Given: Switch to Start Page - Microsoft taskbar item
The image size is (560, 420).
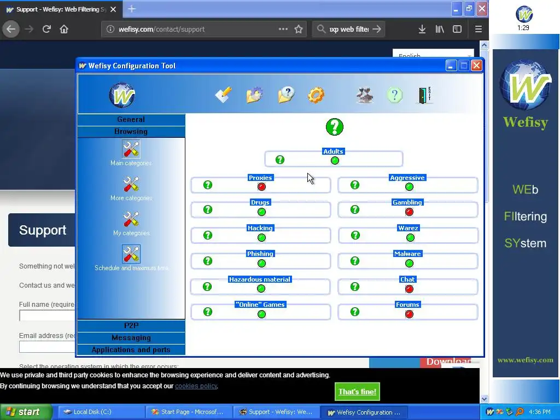Looking at the screenshot, I should (189, 412).
